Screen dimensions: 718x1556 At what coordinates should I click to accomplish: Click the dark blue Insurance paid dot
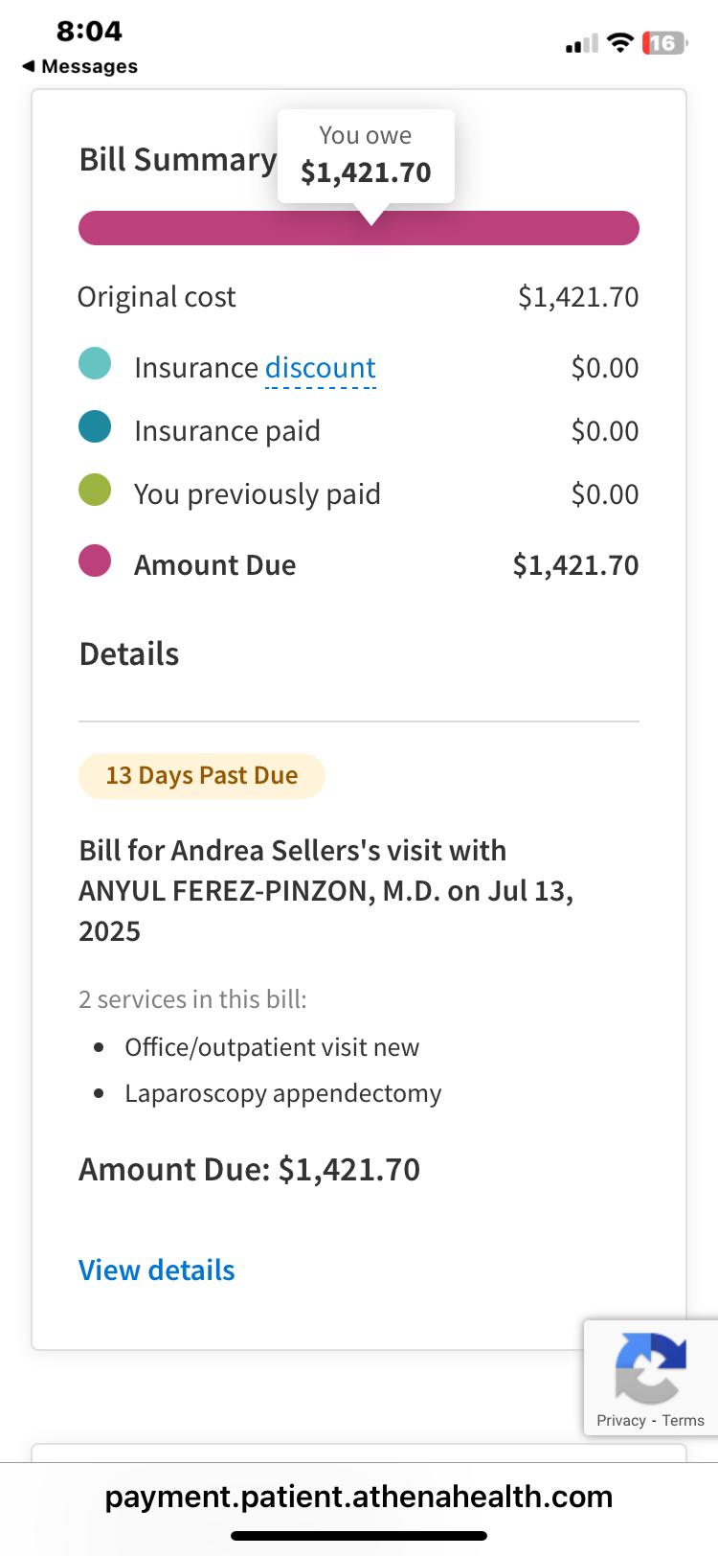[x=95, y=427]
